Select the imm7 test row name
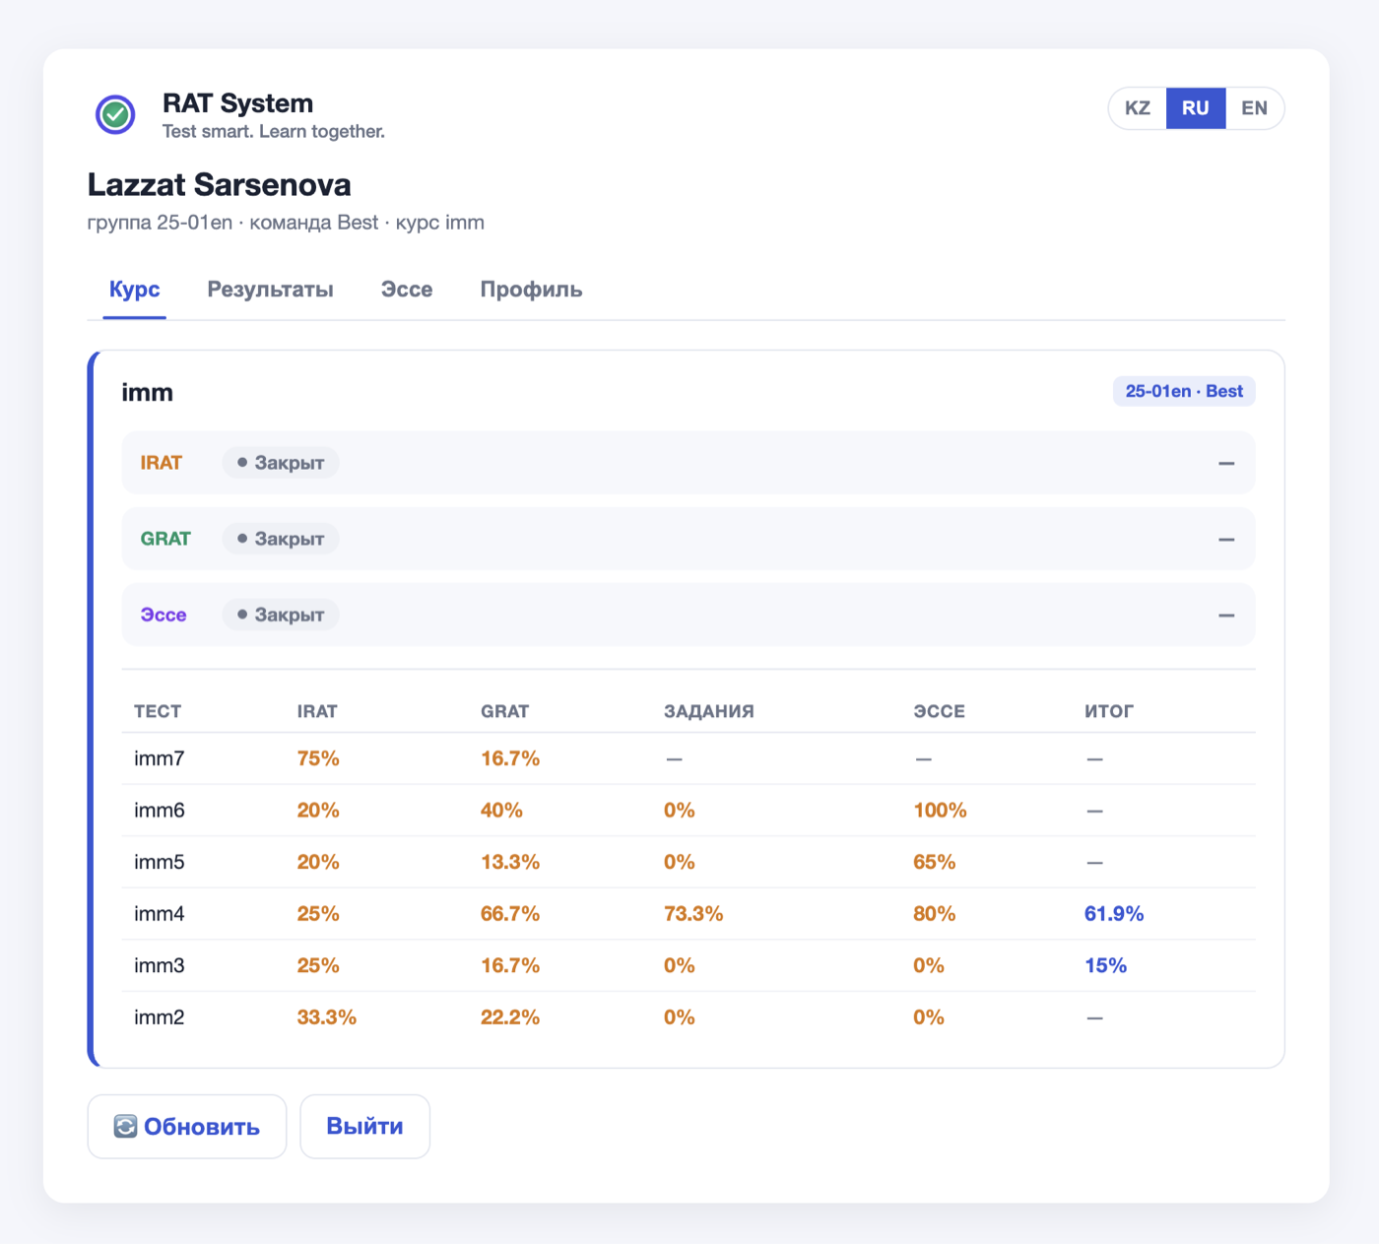The image size is (1379, 1244). 160,758
